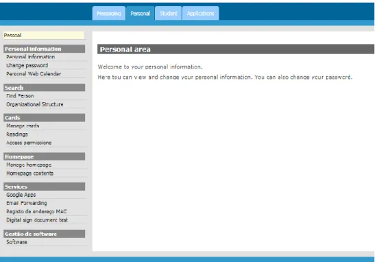Click the Gestão de software header

click(x=45, y=234)
